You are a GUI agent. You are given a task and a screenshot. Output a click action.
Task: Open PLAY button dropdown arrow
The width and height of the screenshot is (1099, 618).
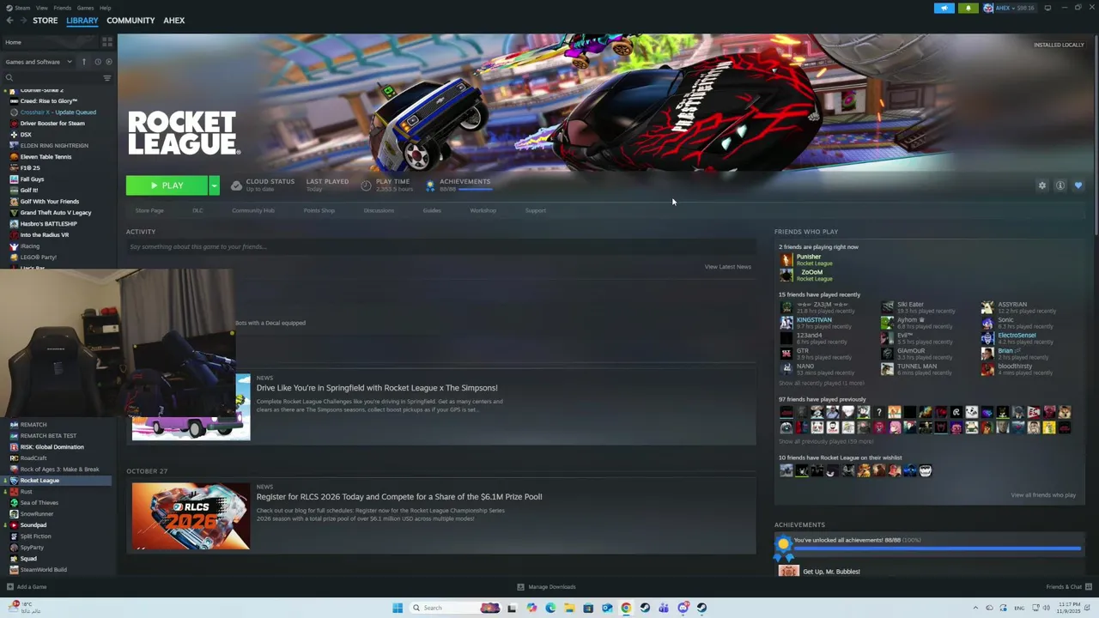click(214, 185)
